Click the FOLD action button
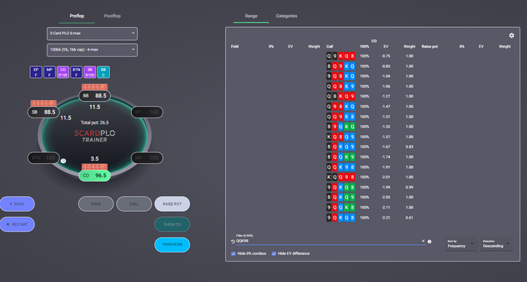The width and height of the screenshot is (527, 282). [96, 204]
